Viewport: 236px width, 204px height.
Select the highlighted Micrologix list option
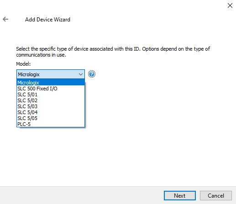[51, 83]
